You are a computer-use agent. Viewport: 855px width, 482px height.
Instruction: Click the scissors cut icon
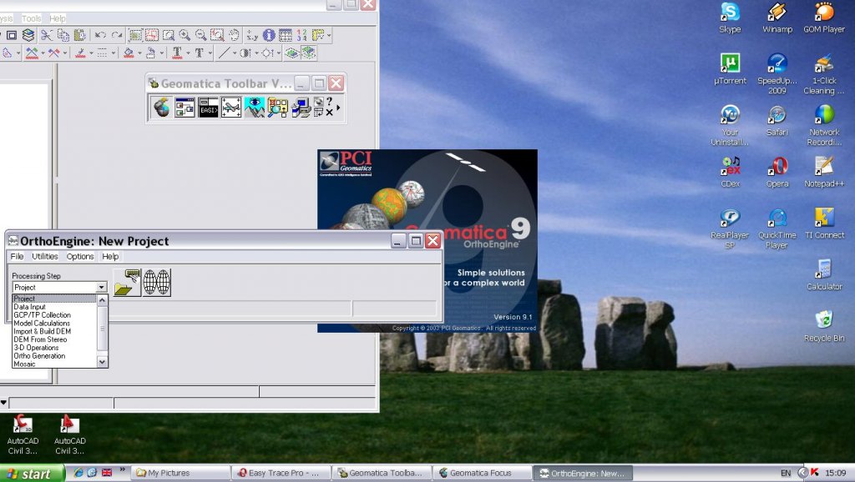[x=46, y=35]
